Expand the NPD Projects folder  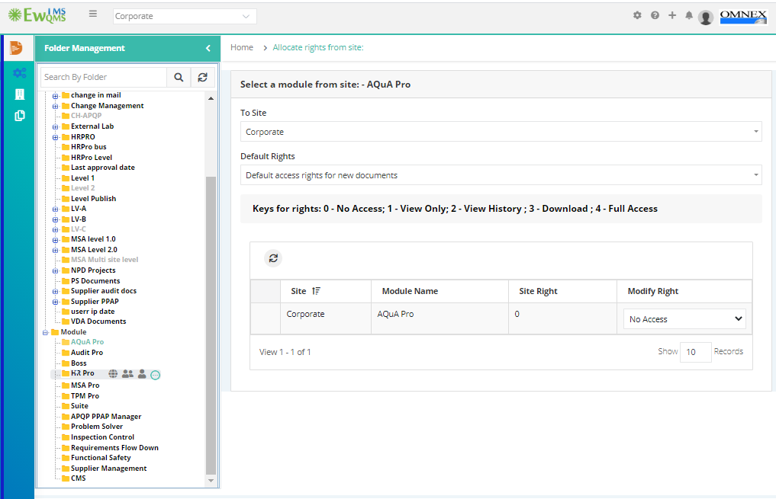[56, 270]
